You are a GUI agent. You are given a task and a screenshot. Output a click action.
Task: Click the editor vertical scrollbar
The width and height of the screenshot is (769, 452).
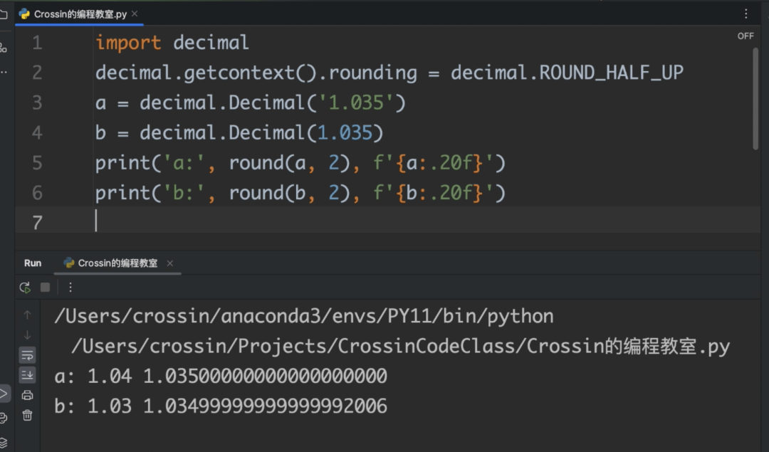tap(755, 98)
